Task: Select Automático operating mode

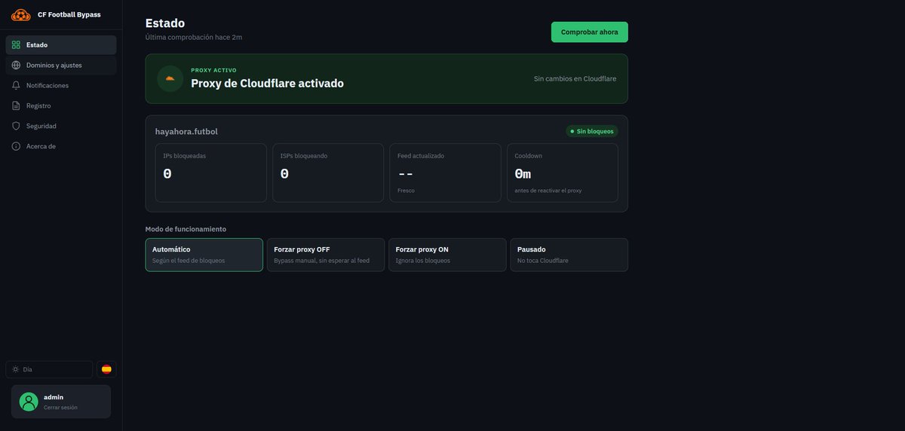Action: pyautogui.click(x=204, y=255)
